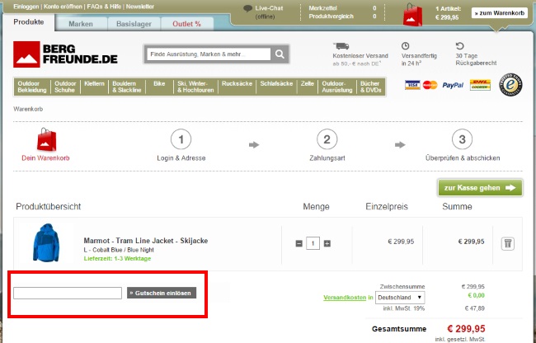Viewport: 536px width, 343px height.
Task: Click the 30 Tage return arrow icon
Action: pos(460,46)
